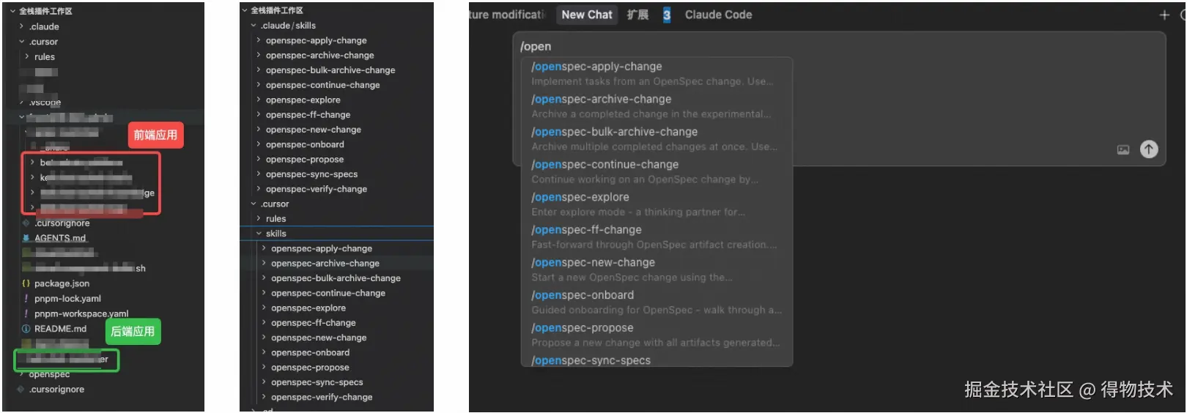Click the icon beside .cursorignore at bottom
The width and height of the screenshot is (1187, 413).
[x=21, y=390]
